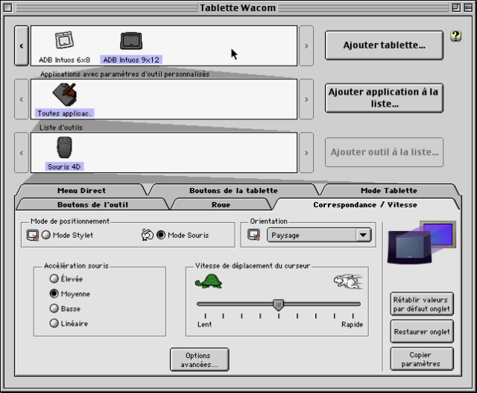Select the Correspondance / Vitesse tab
This screenshot has width=477, height=393.
[x=365, y=204]
